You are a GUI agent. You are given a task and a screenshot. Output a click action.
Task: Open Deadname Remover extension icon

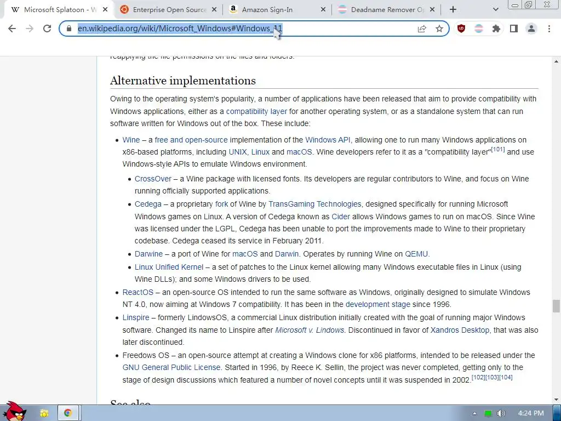pyautogui.click(x=479, y=29)
